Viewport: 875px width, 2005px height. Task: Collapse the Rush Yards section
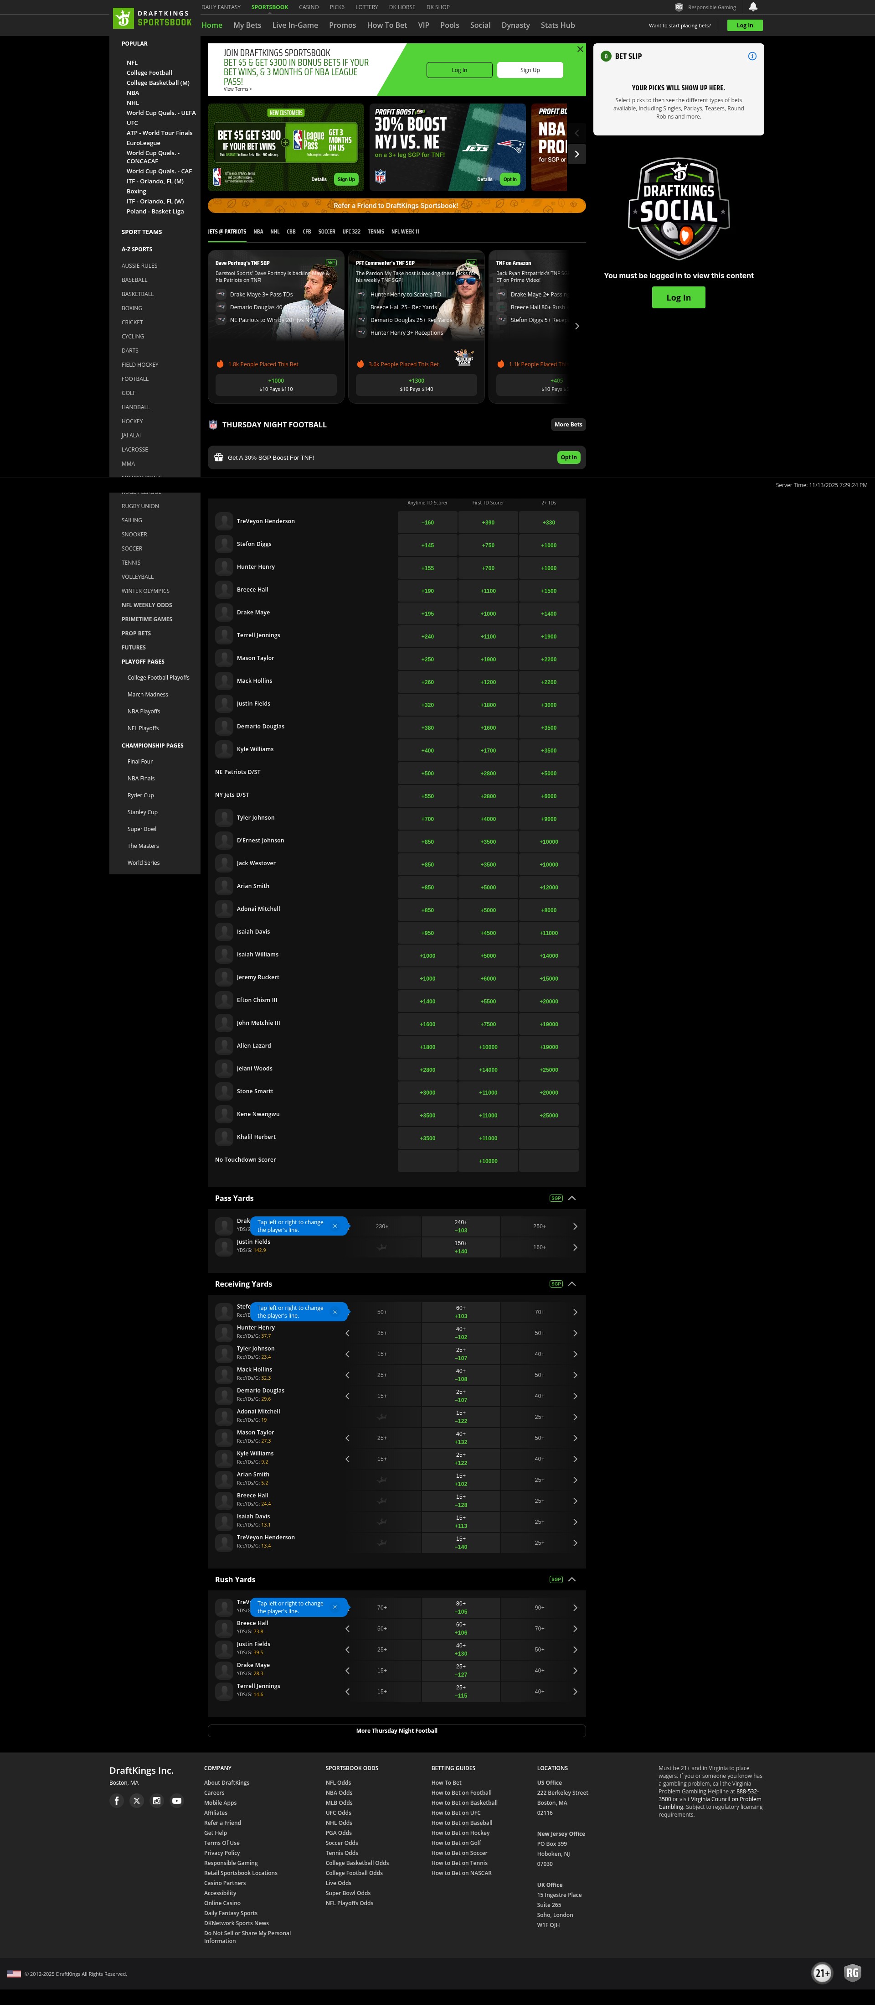pyautogui.click(x=571, y=1579)
